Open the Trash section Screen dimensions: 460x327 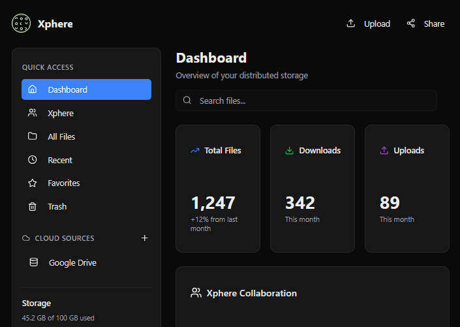[86, 207]
